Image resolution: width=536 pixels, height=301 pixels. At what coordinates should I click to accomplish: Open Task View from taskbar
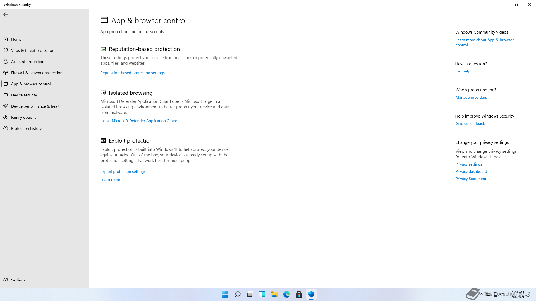pos(250,294)
